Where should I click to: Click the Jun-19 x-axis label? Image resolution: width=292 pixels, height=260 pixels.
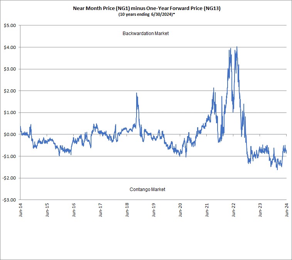coord(154,210)
